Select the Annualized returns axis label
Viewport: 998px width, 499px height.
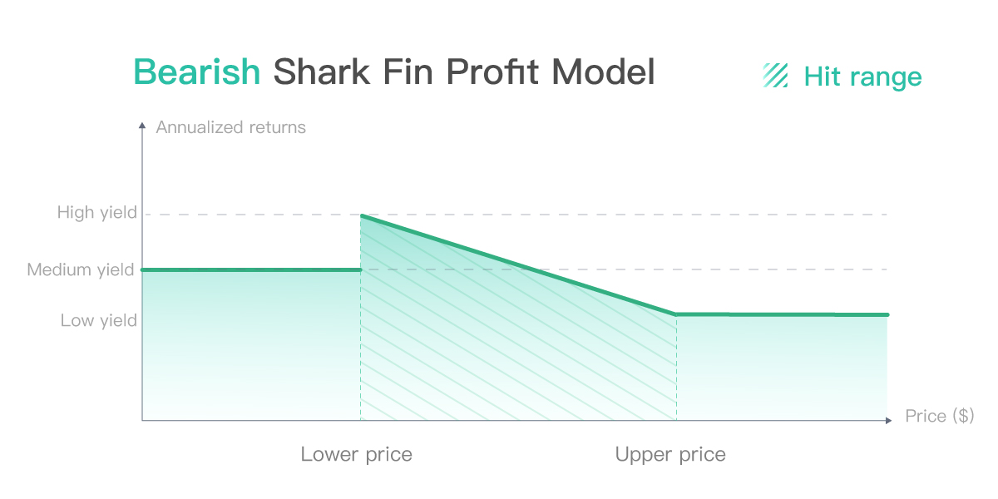(230, 127)
